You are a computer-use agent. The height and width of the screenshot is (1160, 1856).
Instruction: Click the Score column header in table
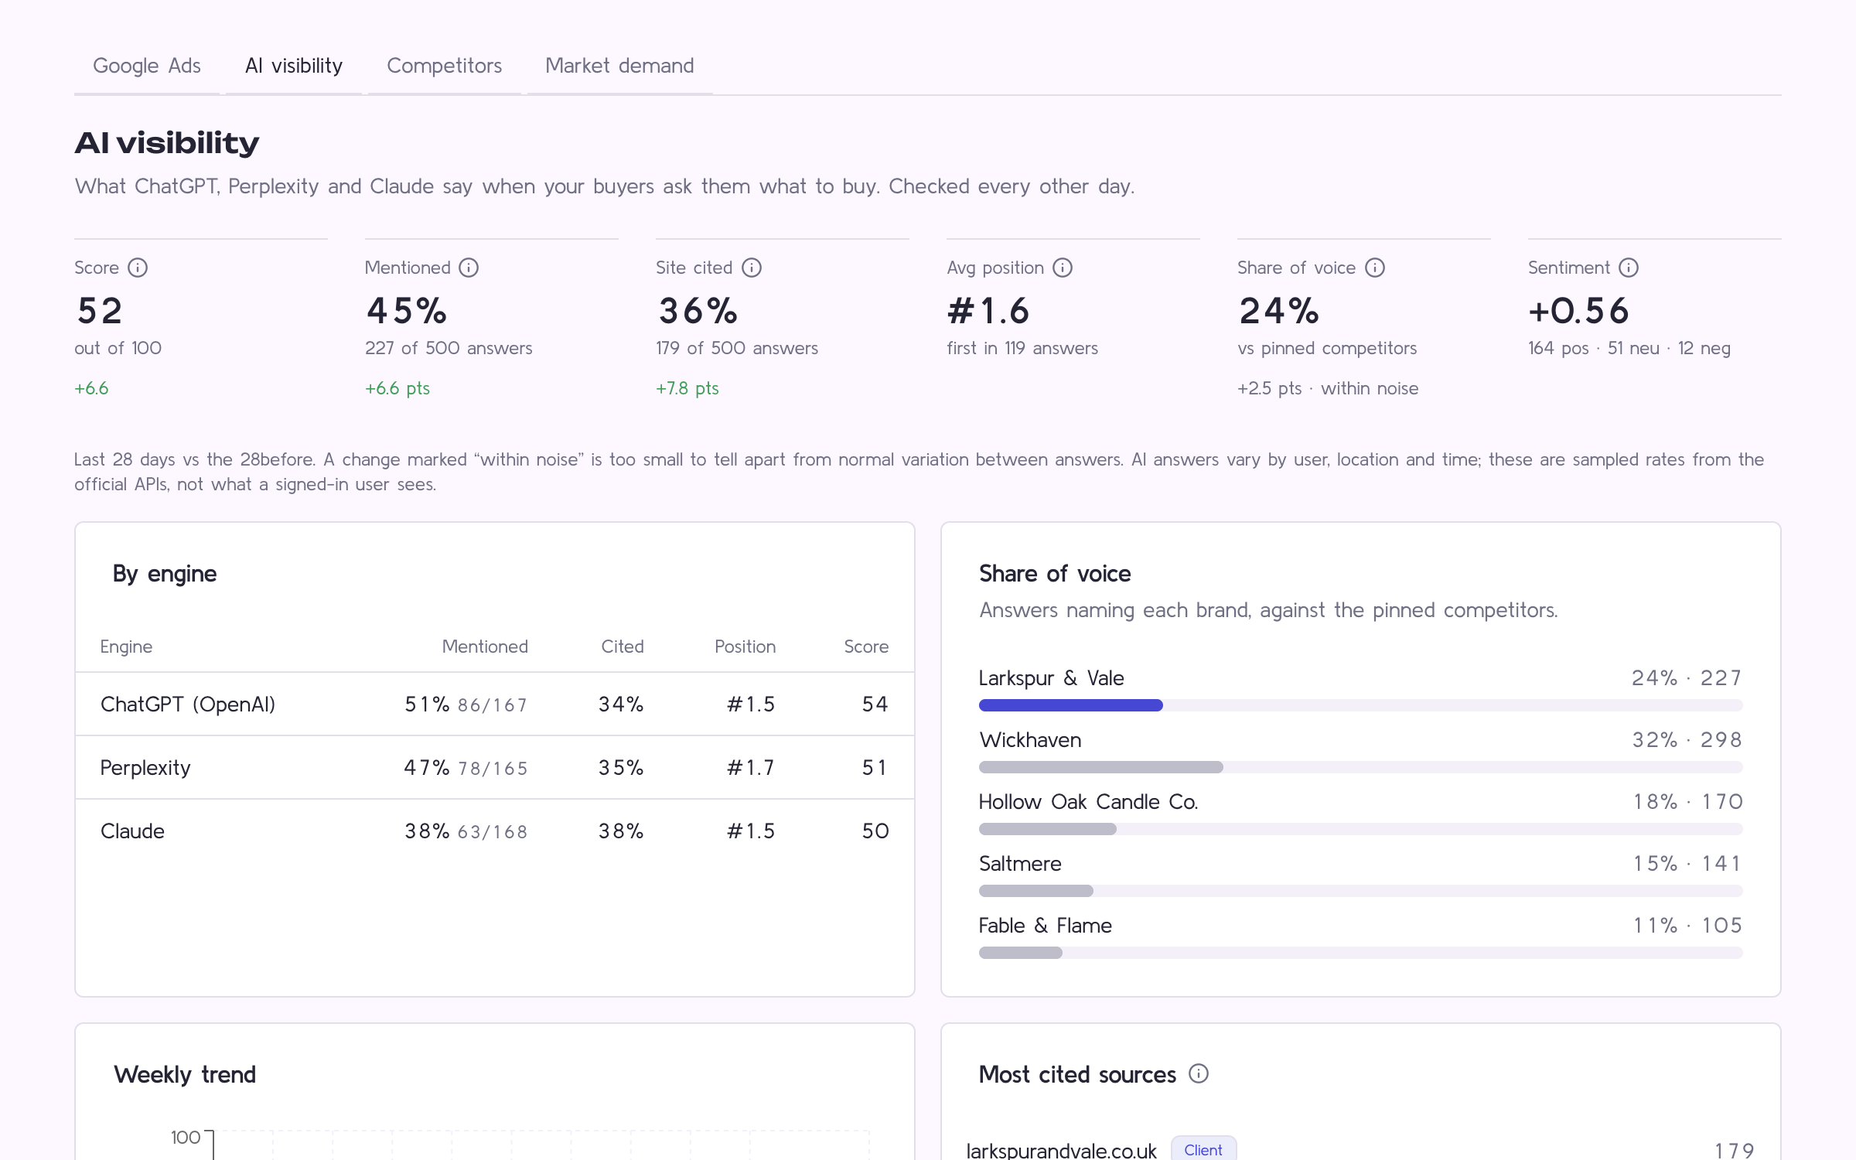[866, 647]
